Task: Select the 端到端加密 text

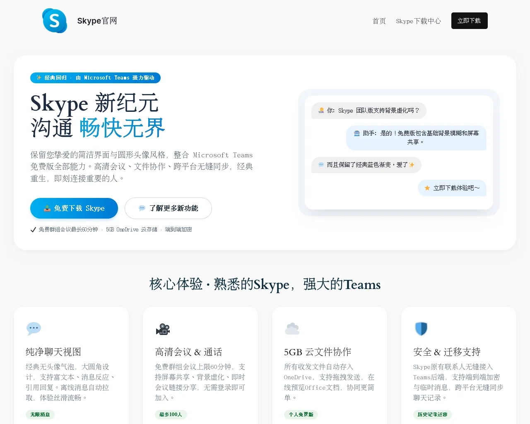Action: click(x=178, y=229)
